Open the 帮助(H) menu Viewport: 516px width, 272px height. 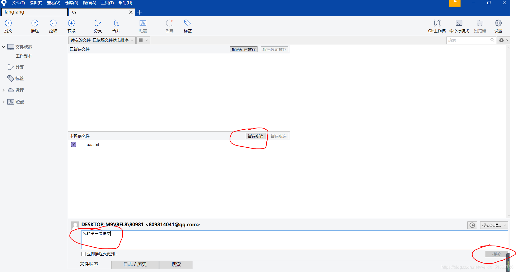pyautogui.click(x=125, y=3)
